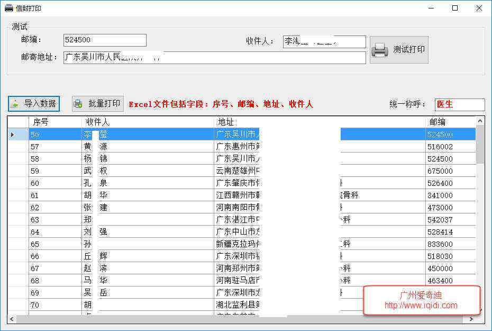The height and width of the screenshot is (331, 492).
Task: Select the recipient cell in row 66
Action: [148, 256]
